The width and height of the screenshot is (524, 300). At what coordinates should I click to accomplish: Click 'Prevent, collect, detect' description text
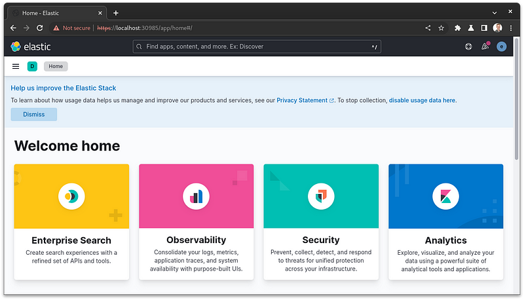[x=321, y=261]
